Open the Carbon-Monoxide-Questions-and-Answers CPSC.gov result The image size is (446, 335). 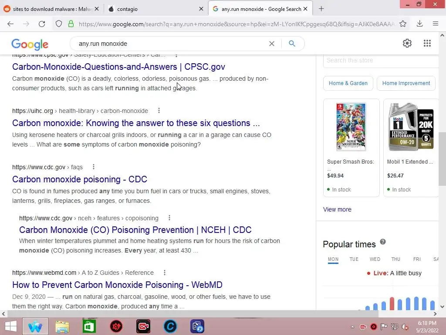point(118,67)
